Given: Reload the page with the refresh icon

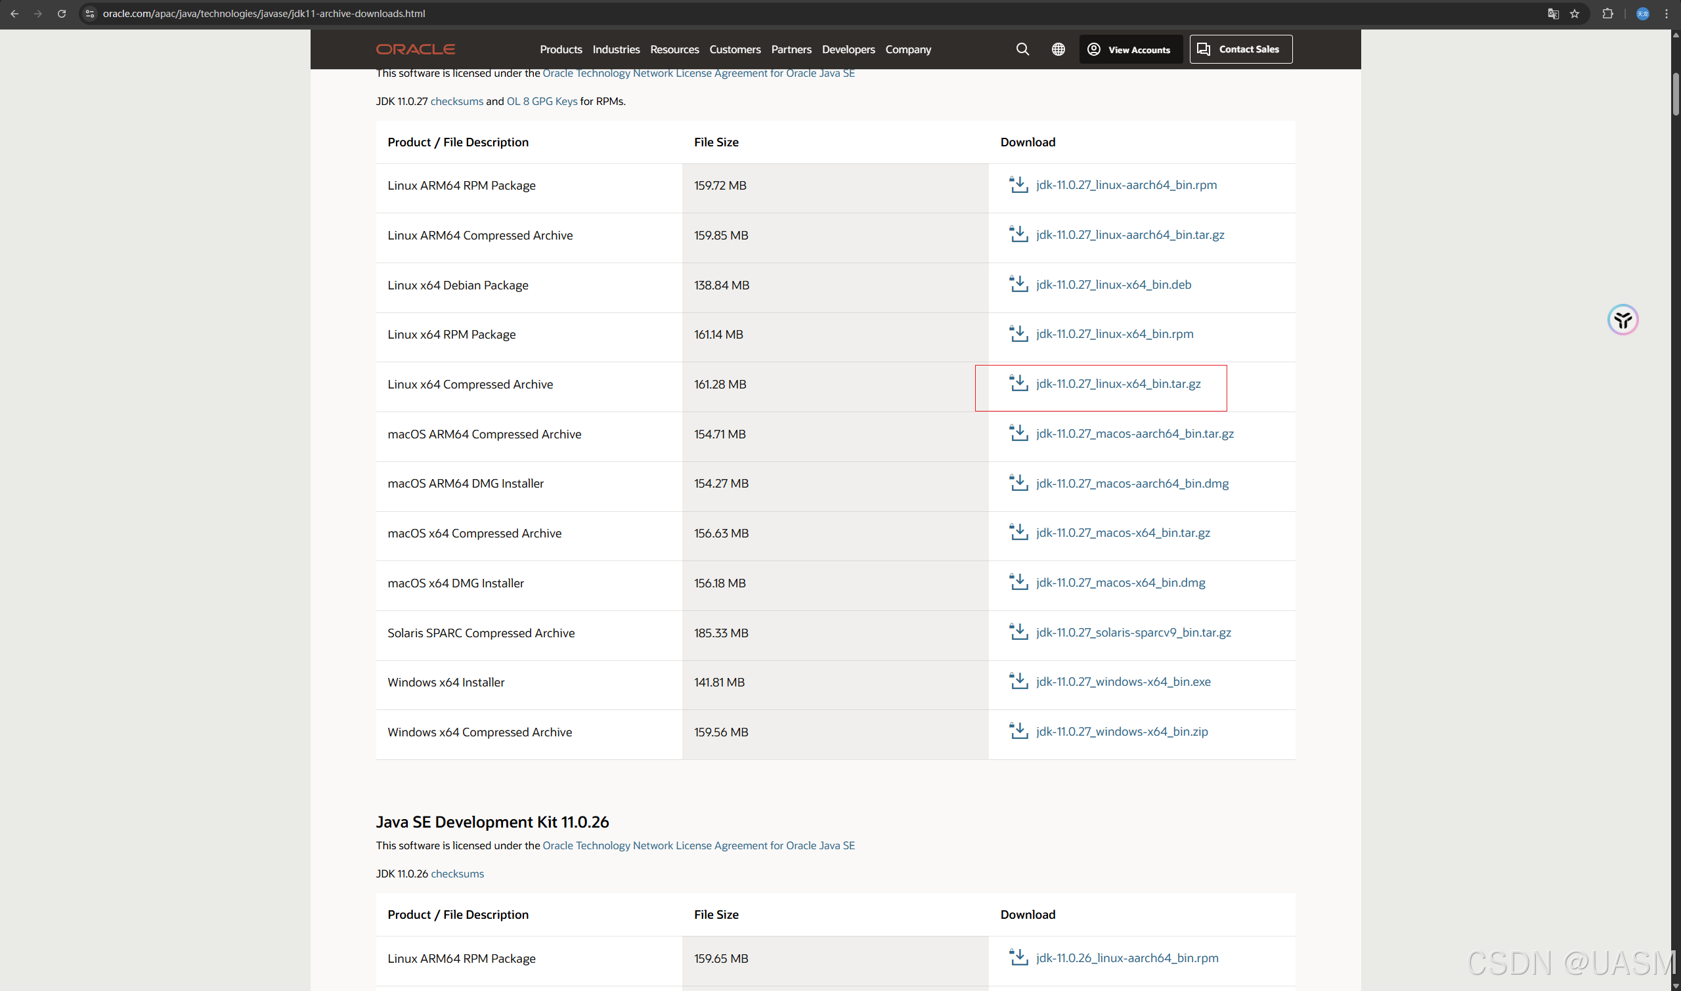Looking at the screenshot, I should pyautogui.click(x=62, y=13).
